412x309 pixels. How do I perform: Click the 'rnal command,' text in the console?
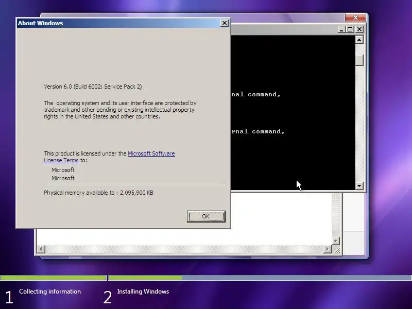click(258, 131)
